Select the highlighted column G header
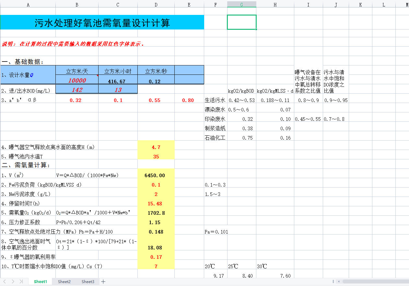 (x=241, y=5)
